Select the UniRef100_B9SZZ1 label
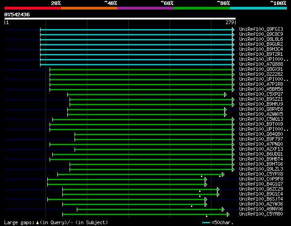Image resolution: width=291 pixels, height=226 pixels. (x=261, y=99)
